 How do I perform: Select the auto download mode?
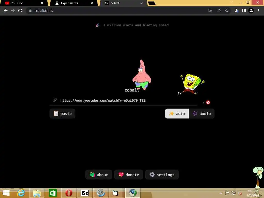pyautogui.click(x=177, y=114)
